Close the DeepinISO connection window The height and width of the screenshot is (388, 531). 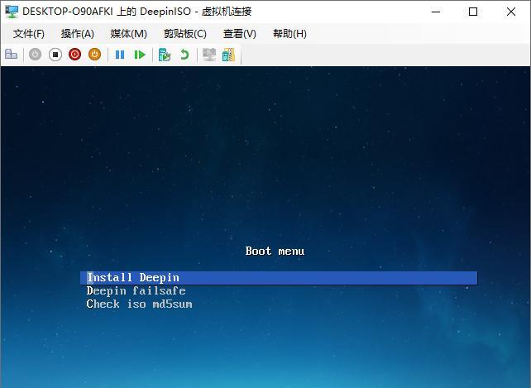pos(511,12)
